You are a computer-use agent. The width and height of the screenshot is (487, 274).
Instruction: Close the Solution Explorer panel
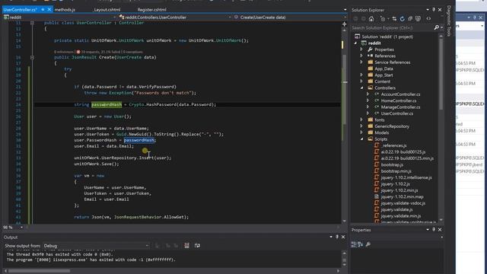[x=440, y=10]
